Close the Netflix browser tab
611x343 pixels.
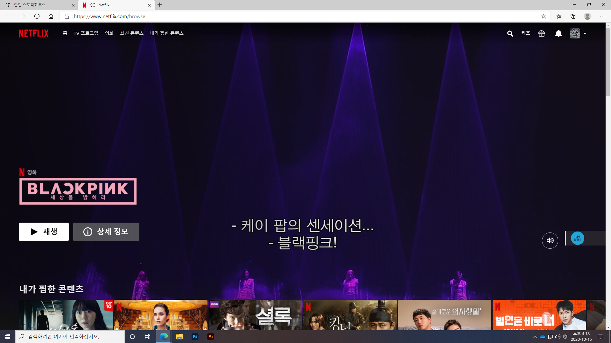coord(149,5)
